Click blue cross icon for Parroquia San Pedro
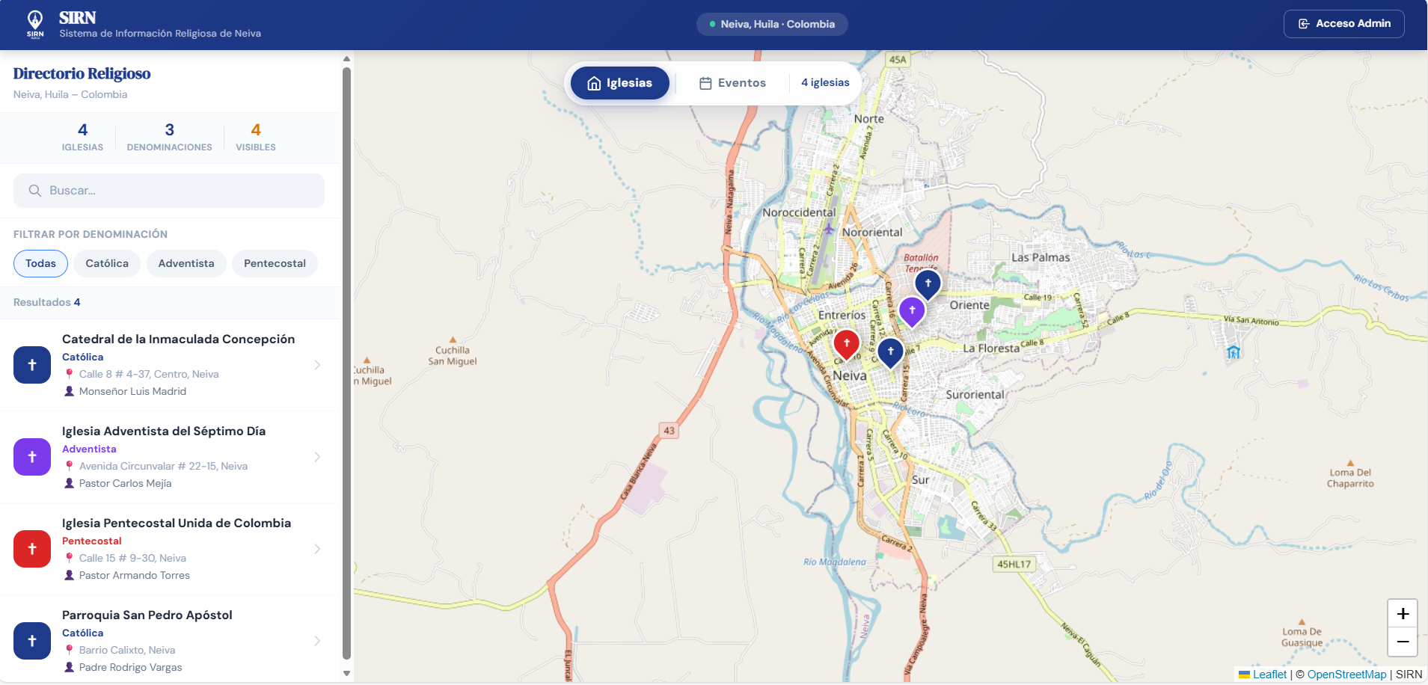The height and width of the screenshot is (685, 1428). tap(32, 641)
